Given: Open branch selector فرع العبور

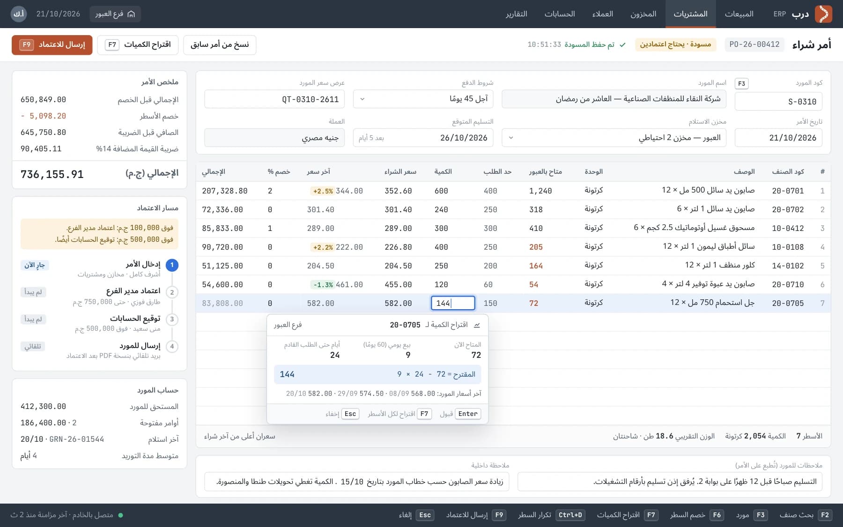Looking at the screenshot, I should tap(115, 14).
